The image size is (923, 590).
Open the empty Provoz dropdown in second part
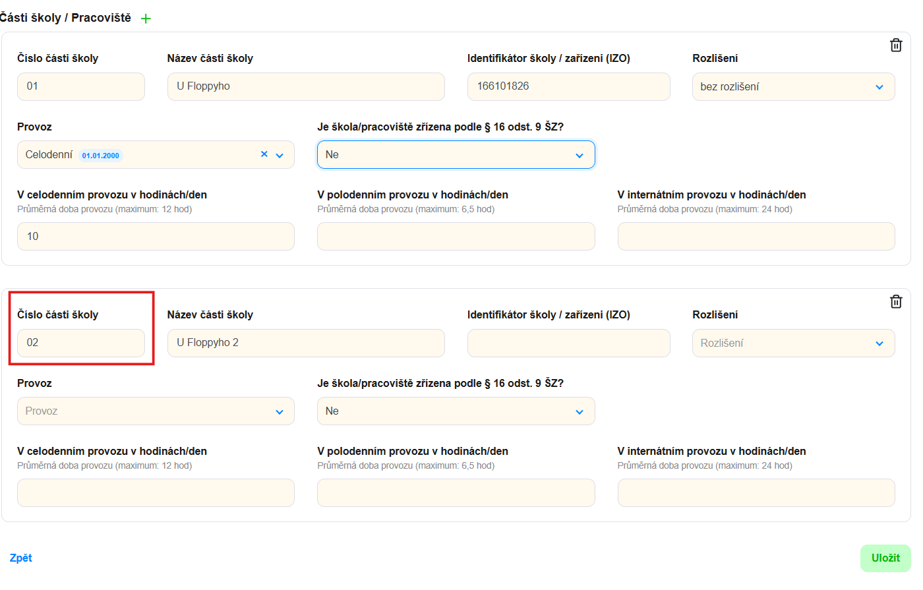click(x=156, y=411)
